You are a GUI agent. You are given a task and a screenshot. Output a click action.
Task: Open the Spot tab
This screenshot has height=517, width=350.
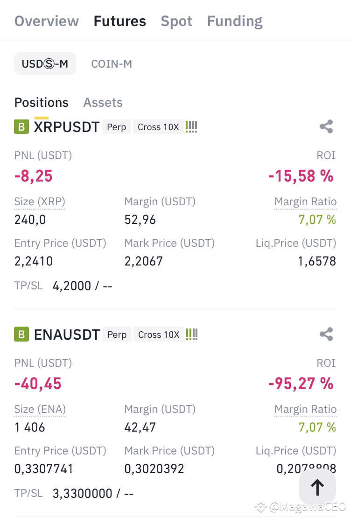click(176, 21)
